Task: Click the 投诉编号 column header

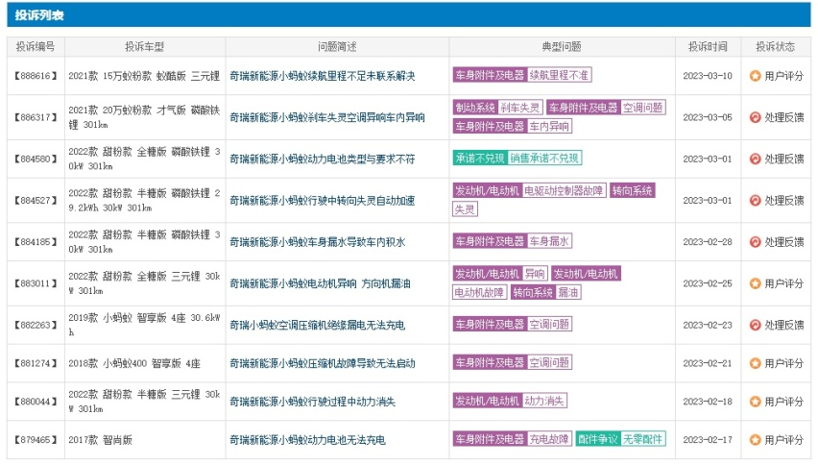Action: coord(36,46)
